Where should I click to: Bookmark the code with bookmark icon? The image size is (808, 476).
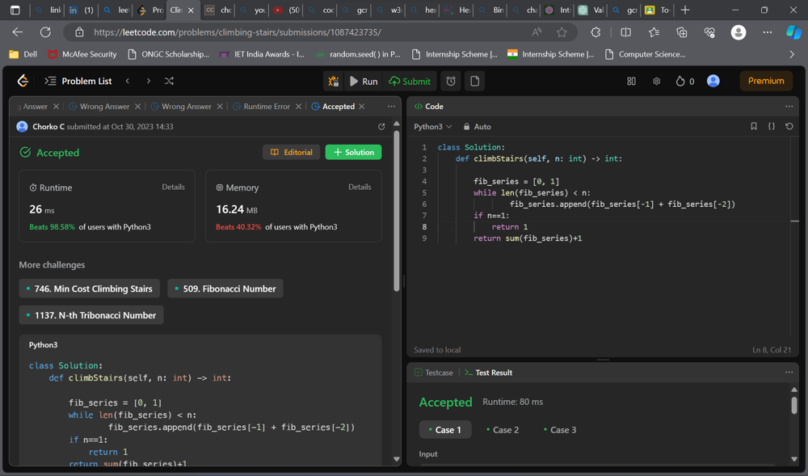[x=754, y=127]
